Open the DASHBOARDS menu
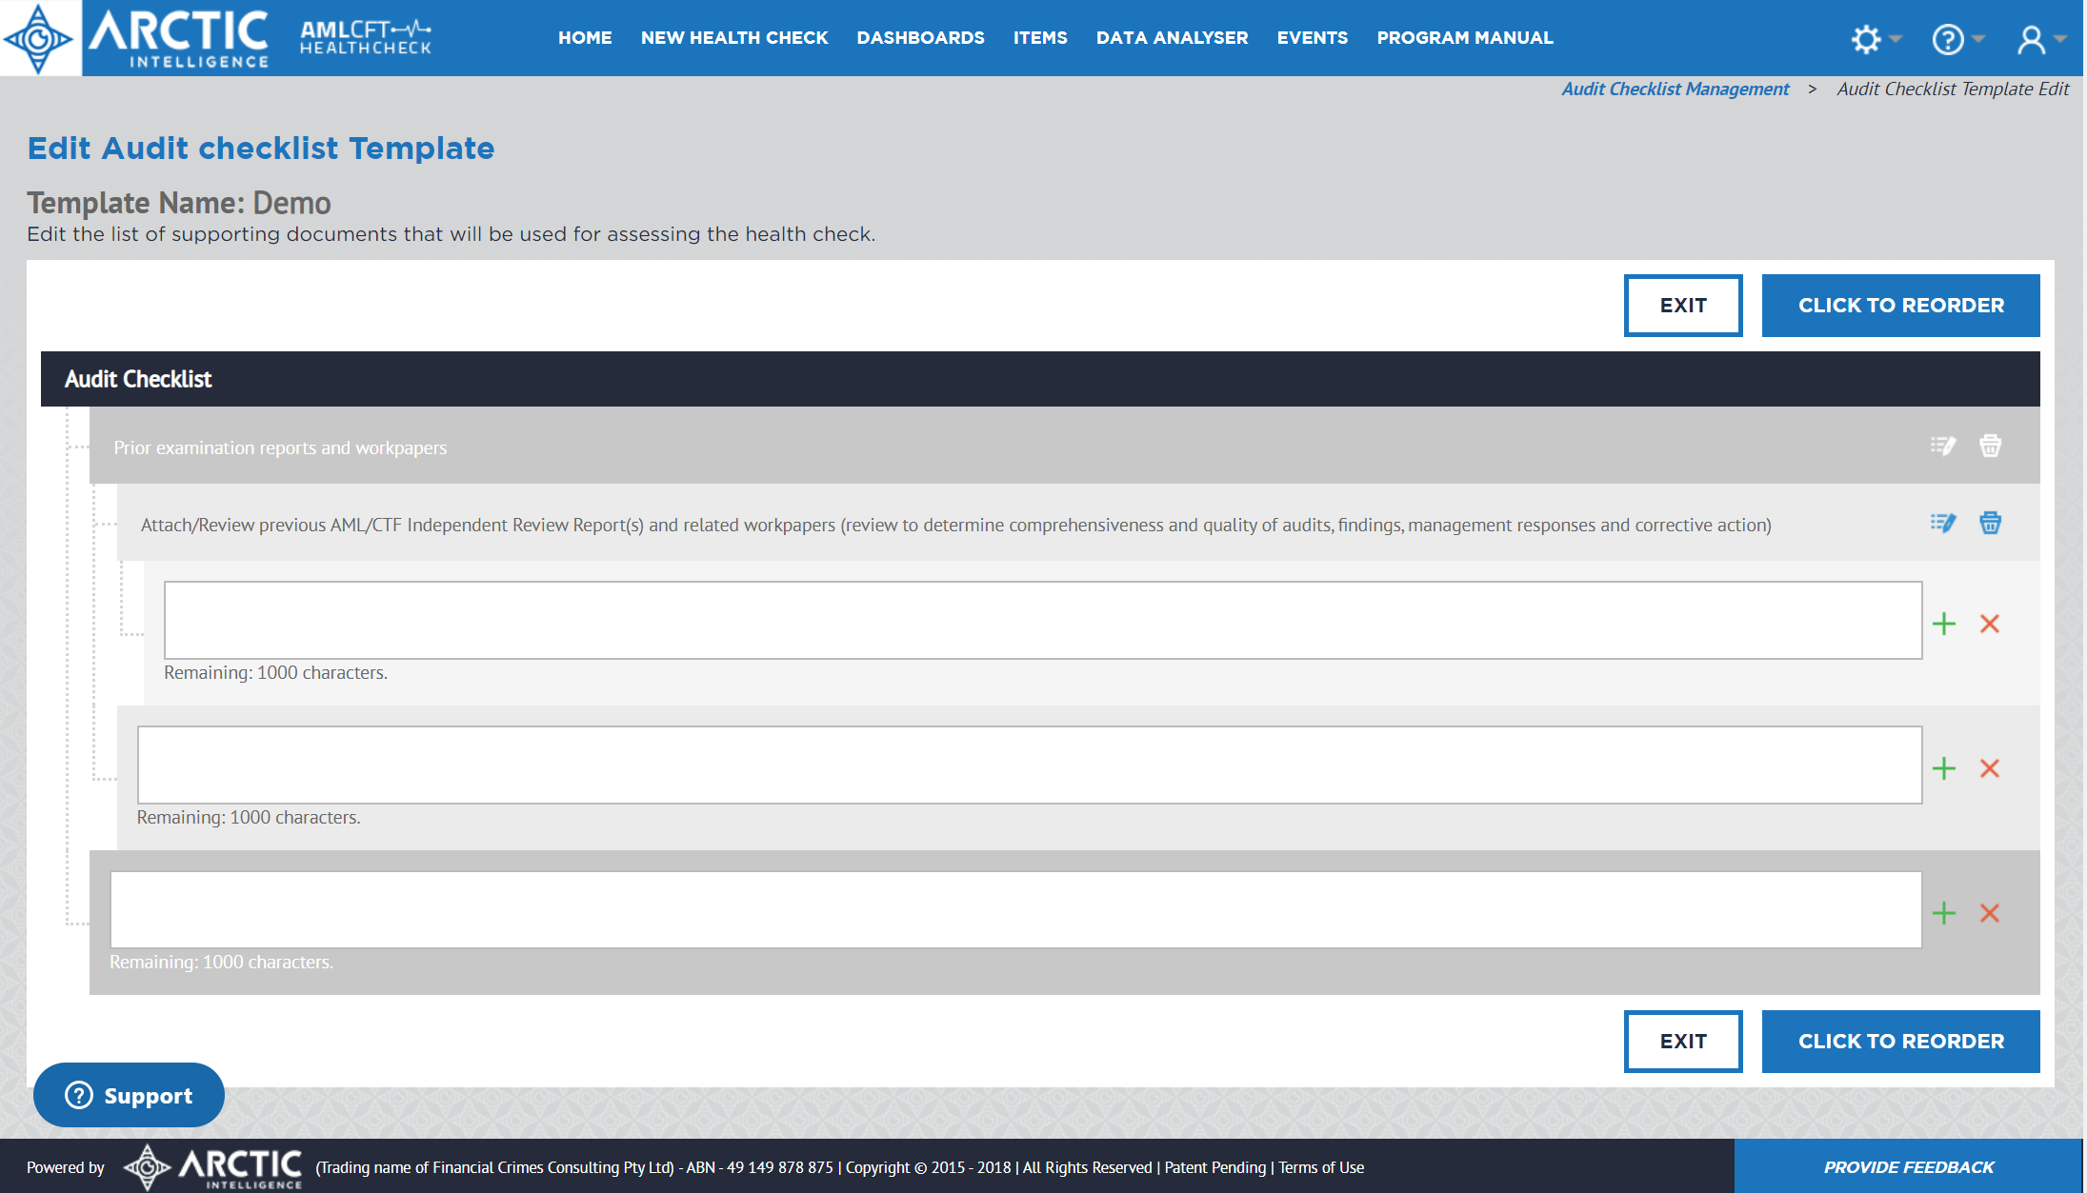 point(920,38)
